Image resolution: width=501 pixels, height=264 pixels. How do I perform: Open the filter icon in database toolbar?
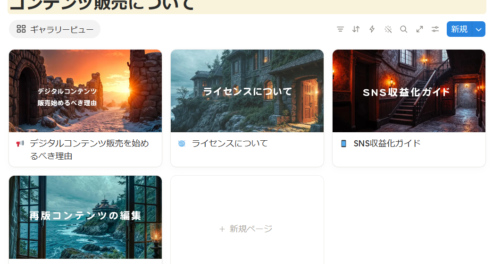tap(340, 29)
